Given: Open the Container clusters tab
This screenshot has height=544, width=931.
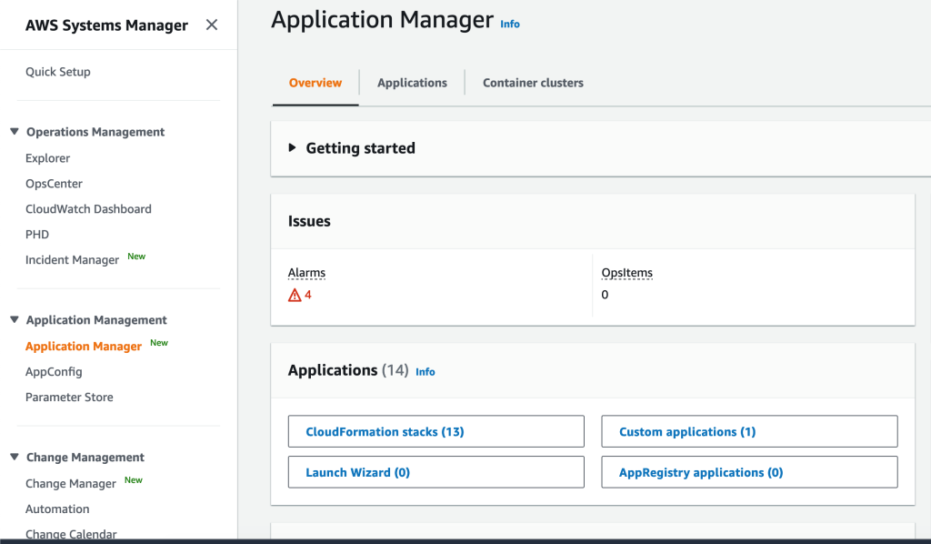Looking at the screenshot, I should (x=532, y=83).
